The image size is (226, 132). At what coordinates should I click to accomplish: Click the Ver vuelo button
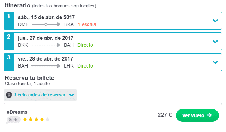click(x=197, y=115)
